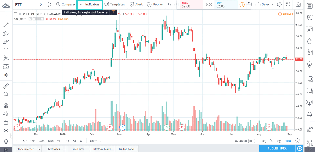Select the YTD date range

coord(60,141)
